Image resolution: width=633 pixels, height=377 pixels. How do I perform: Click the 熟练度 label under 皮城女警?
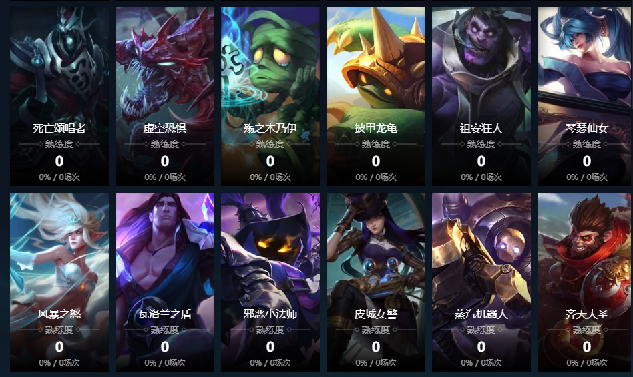click(376, 330)
